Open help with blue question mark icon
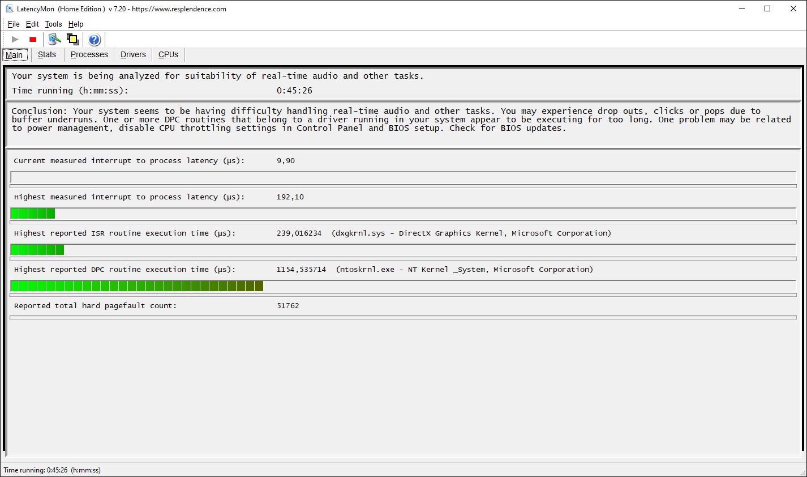Image resolution: width=807 pixels, height=477 pixels. (95, 39)
